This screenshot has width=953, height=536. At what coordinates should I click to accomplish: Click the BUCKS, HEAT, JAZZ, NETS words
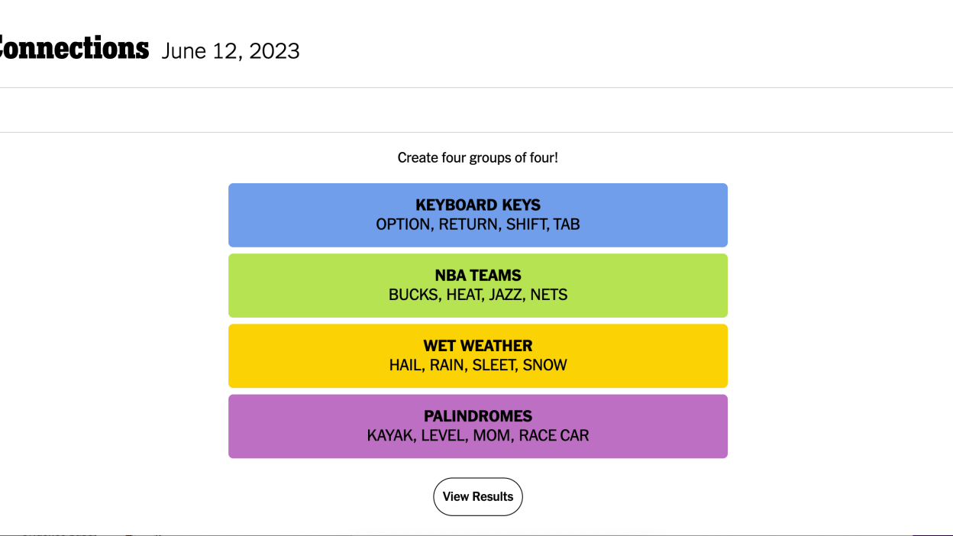click(x=478, y=295)
